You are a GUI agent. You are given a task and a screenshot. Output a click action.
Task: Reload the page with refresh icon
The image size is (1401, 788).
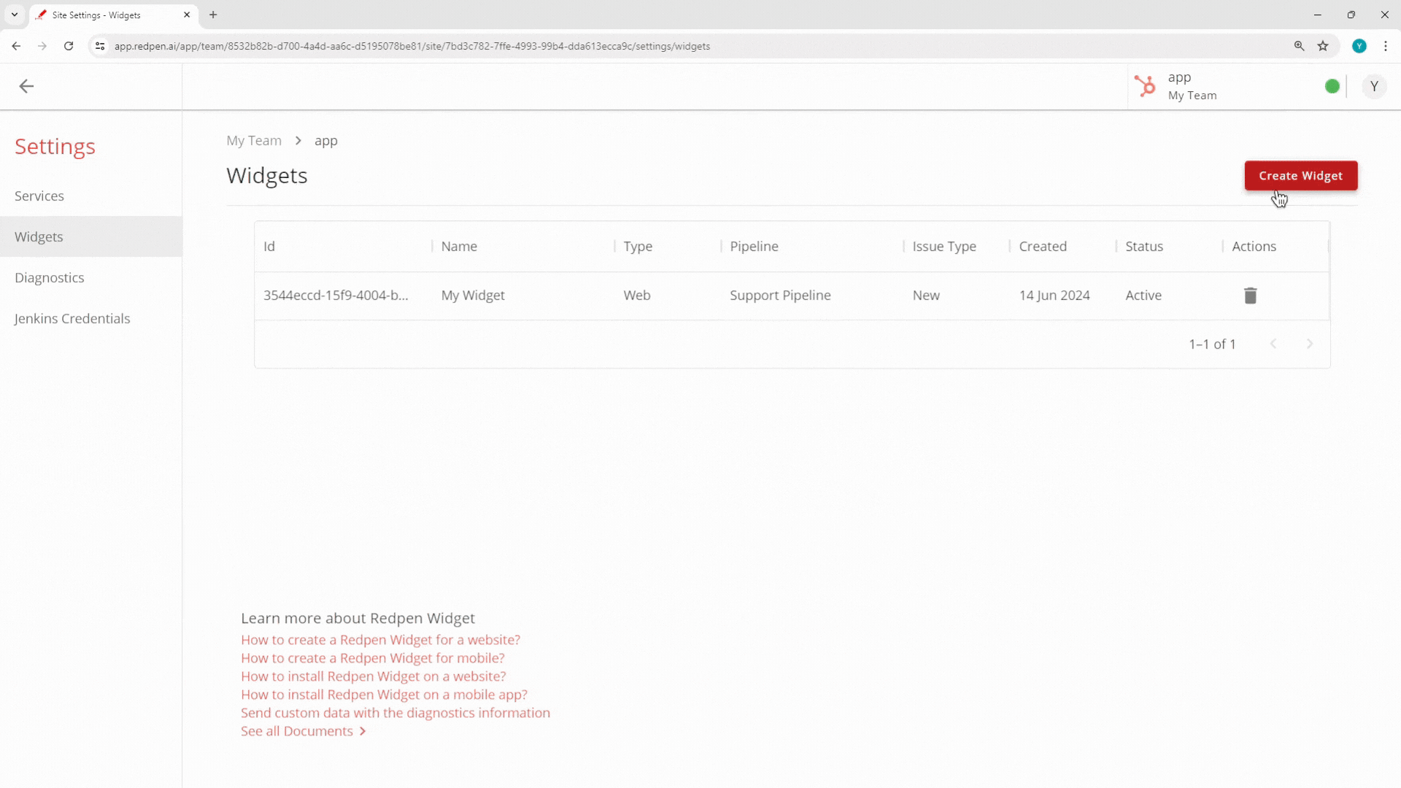tap(69, 46)
